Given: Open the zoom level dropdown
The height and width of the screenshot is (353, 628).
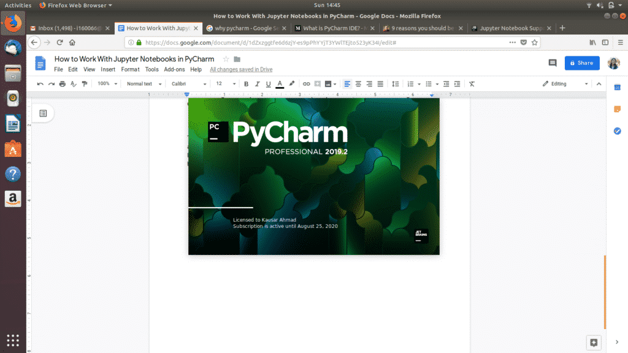Looking at the screenshot, I should [105, 83].
